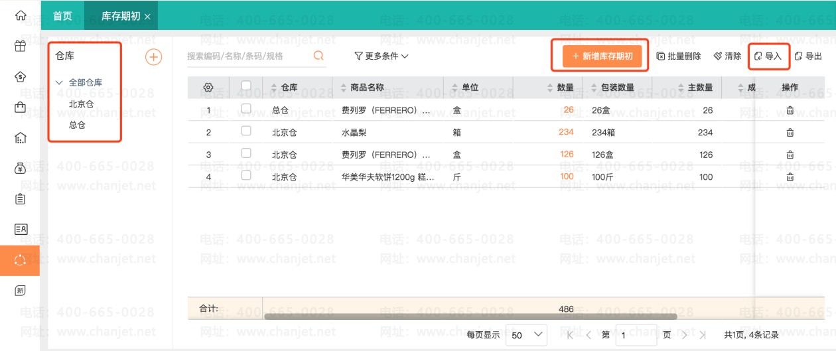Toggle the select-all header checkbox
The height and width of the screenshot is (351, 836).
point(246,86)
